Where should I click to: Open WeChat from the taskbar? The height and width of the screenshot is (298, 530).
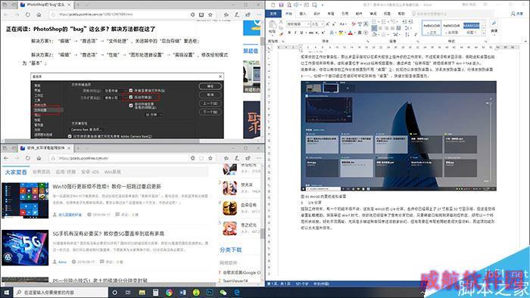pyautogui.click(x=223, y=292)
